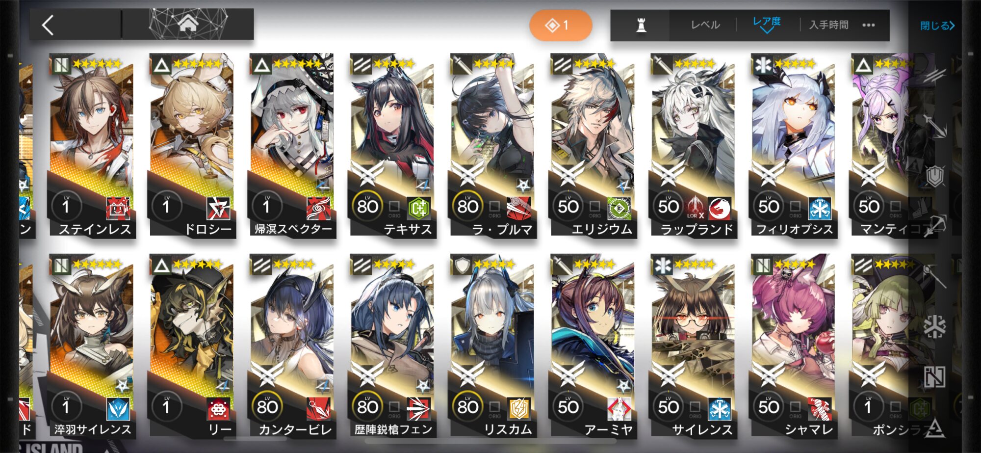Image resolution: width=981 pixels, height=453 pixels.
Task: Collapse the filter panel with 閉じる
Action: 937,26
